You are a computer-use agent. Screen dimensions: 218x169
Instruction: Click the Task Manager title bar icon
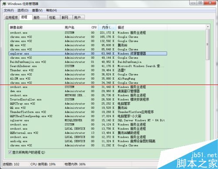click(x=4, y=3)
